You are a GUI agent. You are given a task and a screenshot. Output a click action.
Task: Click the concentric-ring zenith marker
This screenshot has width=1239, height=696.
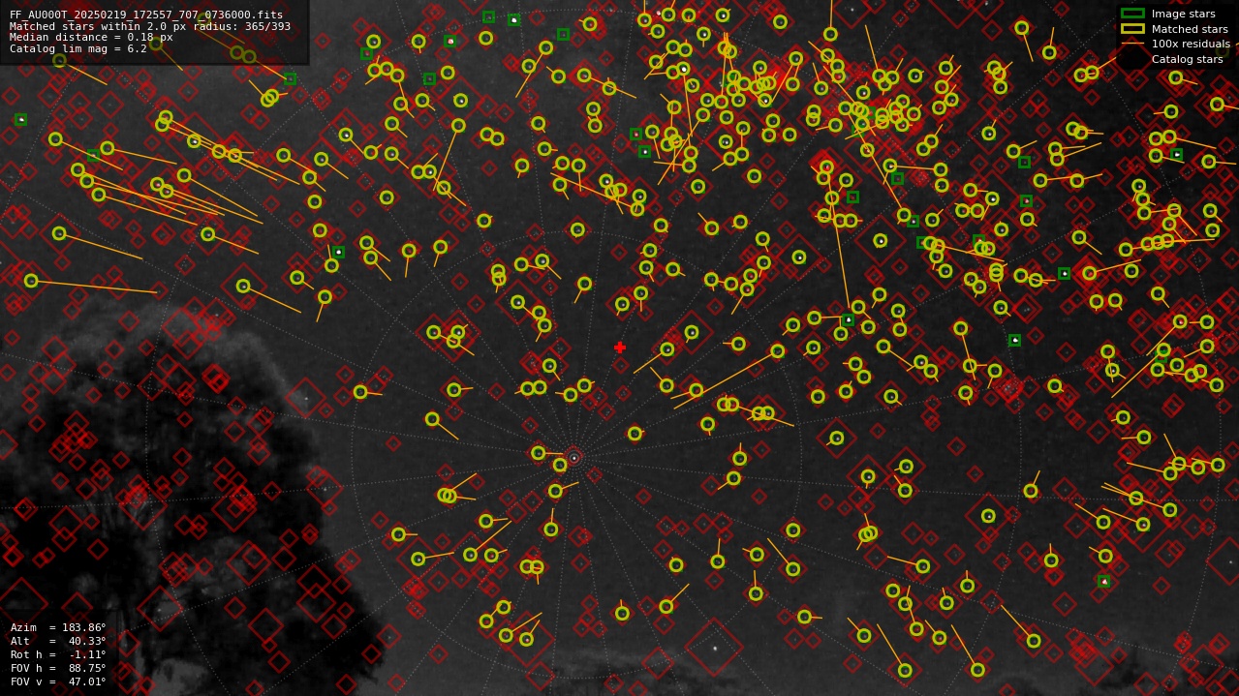[573, 458]
